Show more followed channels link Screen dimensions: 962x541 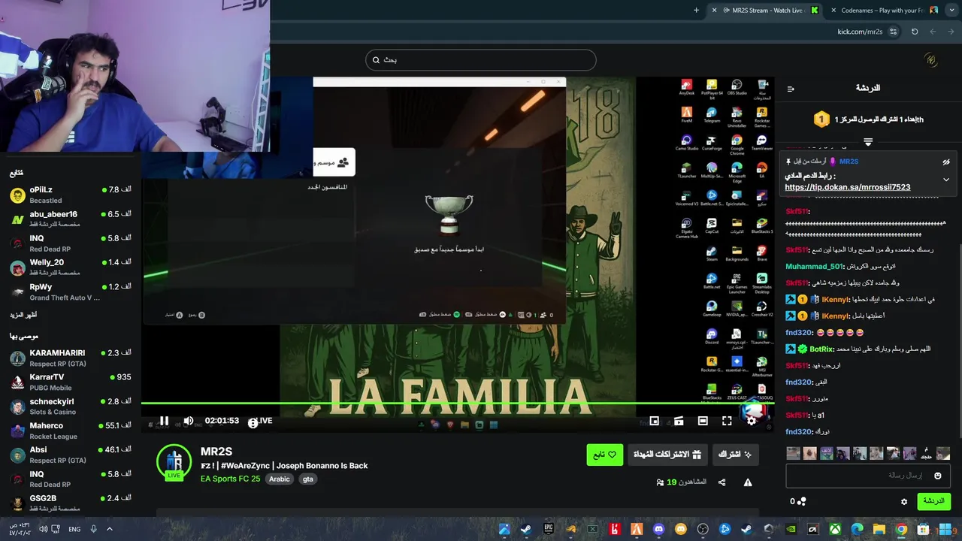[x=23, y=316]
